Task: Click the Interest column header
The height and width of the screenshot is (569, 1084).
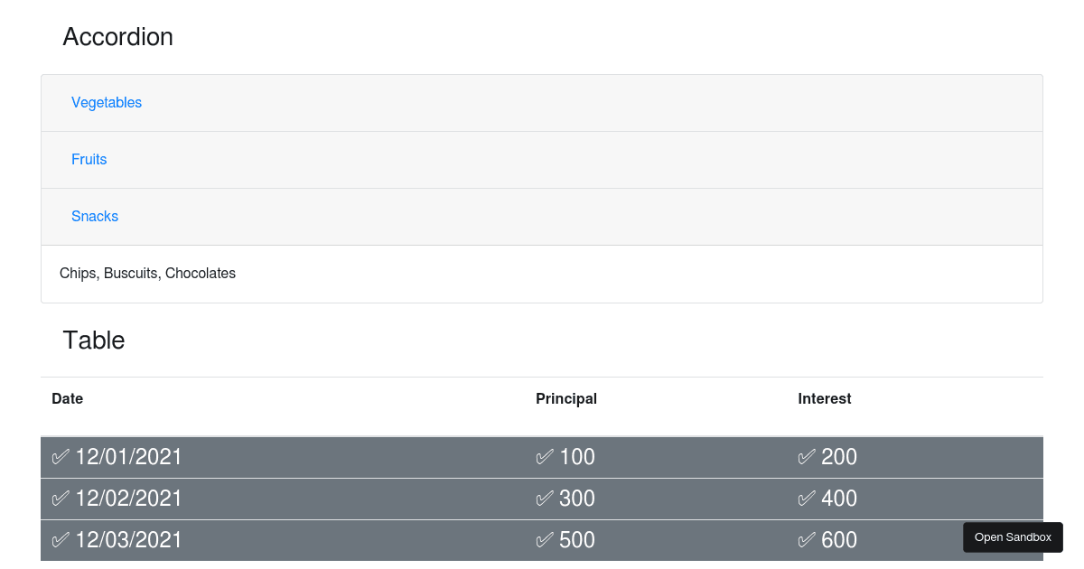Action: point(825,398)
